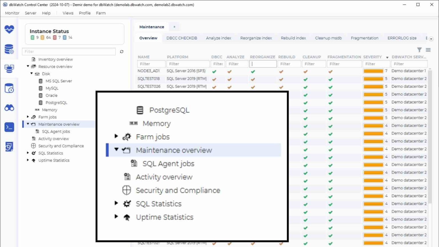Open the Farm menu

click(101, 13)
